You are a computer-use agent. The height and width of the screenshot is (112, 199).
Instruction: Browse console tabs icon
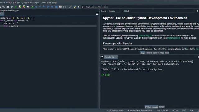click(x=102, y=57)
